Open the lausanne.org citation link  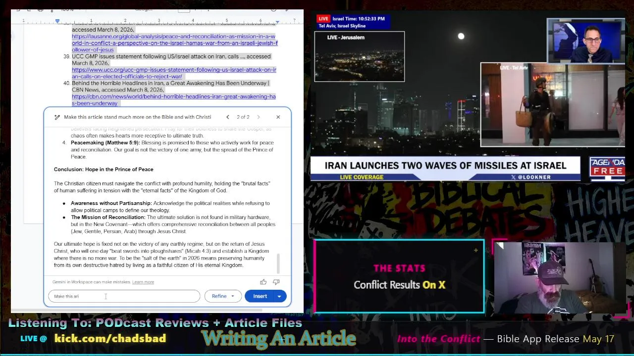point(174,43)
